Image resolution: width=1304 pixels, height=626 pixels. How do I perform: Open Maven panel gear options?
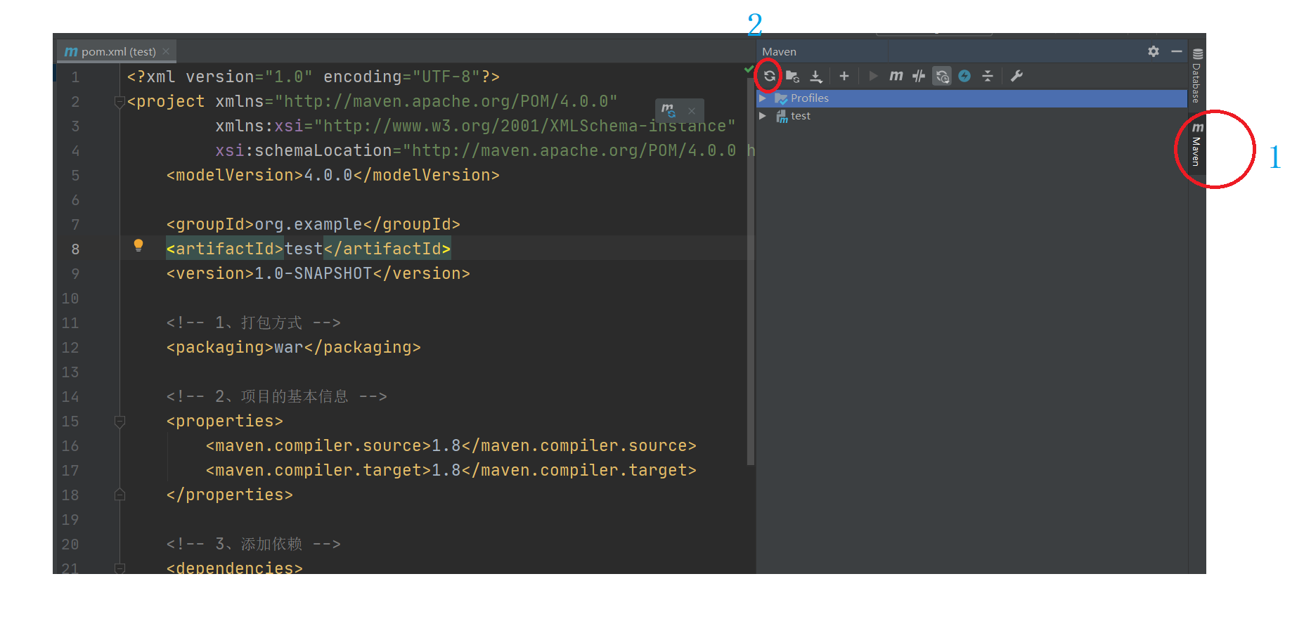[x=1154, y=51]
